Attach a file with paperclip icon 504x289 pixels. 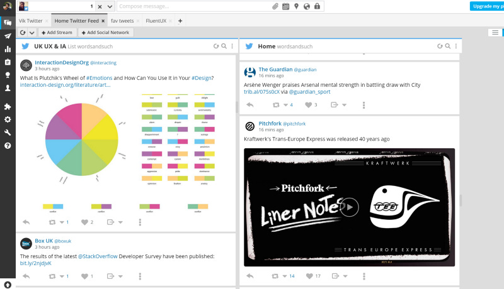(275, 6)
